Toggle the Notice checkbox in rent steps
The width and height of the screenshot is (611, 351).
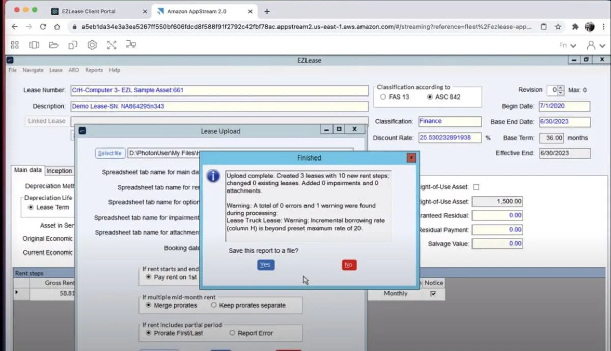tap(433, 294)
